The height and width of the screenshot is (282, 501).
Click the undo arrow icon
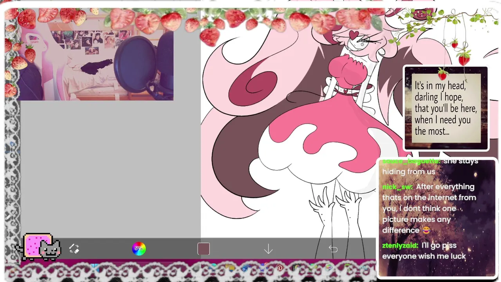coord(333,249)
